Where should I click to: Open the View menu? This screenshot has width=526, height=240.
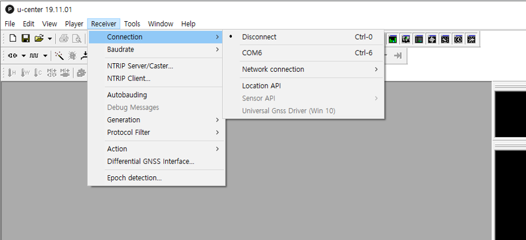pos(49,24)
